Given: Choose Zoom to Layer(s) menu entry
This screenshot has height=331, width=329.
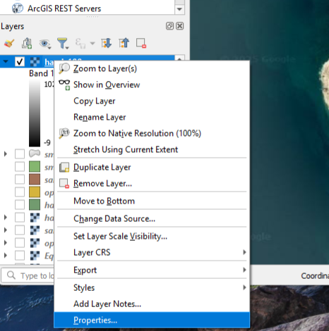Looking at the screenshot, I should point(152,68).
